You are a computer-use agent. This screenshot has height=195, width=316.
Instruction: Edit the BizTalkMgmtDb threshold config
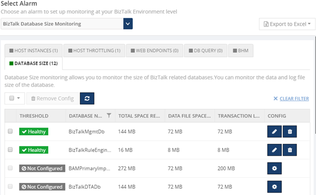click(x=275, y=132)
